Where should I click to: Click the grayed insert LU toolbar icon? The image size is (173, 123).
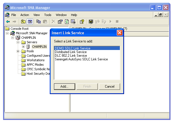point(104,22)
